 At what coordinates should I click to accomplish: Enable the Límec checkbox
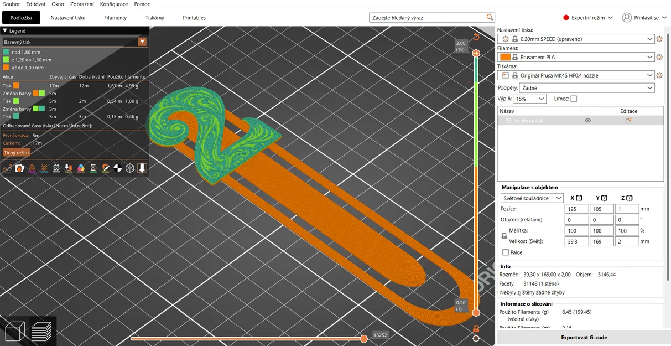pyautogui.click(x=574, y=99)
